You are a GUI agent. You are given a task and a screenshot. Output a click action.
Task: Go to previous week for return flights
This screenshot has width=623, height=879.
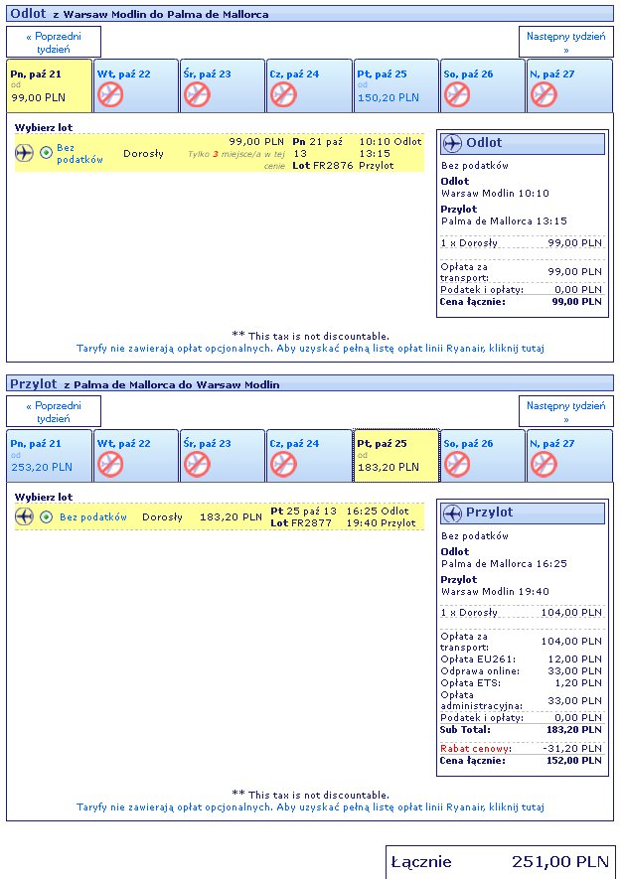pyautogui.click(x=54, y=411)
